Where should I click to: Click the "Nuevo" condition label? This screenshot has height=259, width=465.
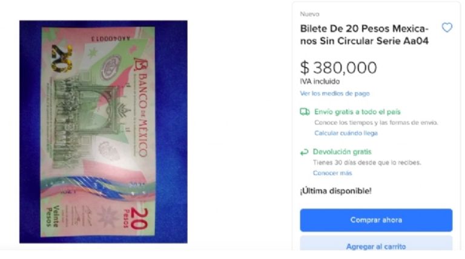point(309,14)
